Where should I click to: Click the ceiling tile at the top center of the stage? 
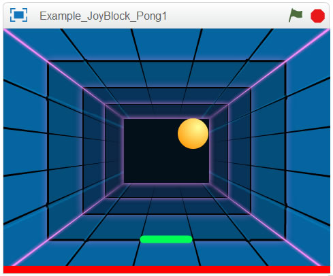click(x=167, y=44)
